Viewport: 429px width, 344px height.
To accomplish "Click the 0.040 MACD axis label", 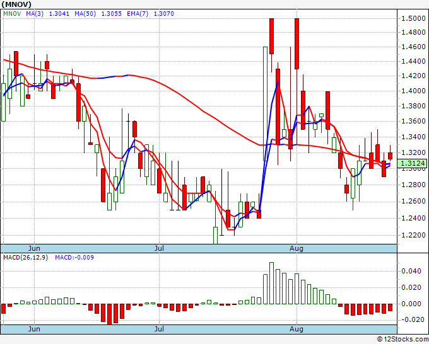I will tap(411, 272).
